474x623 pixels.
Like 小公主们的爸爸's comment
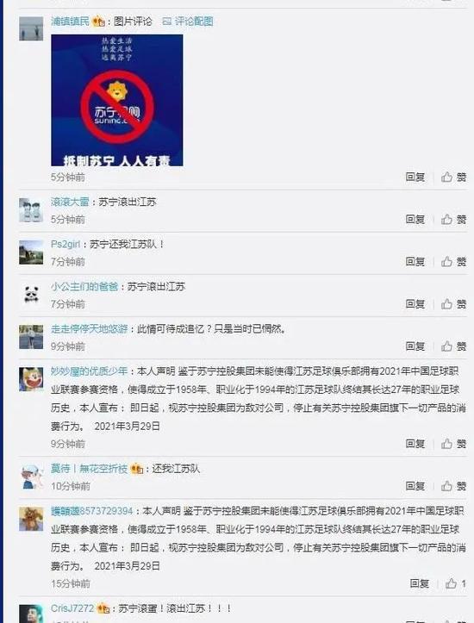tap(453, 304)
